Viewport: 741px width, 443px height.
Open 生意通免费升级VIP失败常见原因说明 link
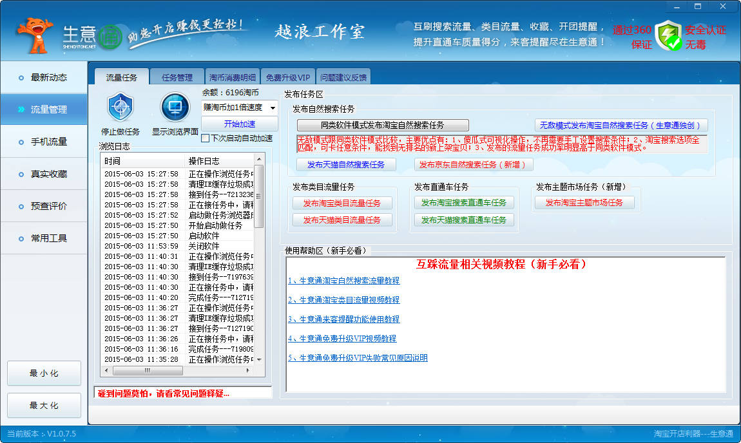[x=358, y=358]
